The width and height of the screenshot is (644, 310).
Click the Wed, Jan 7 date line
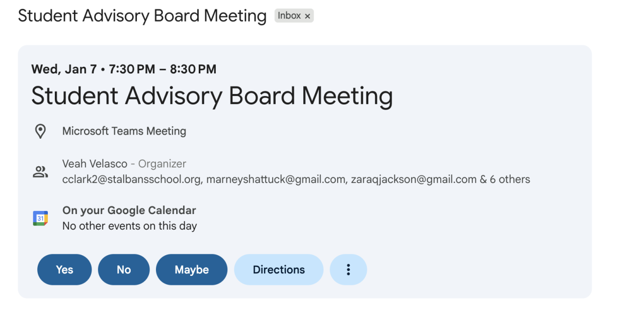tap(124, 69)
